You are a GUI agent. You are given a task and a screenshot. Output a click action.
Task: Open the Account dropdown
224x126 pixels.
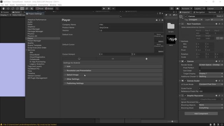click(x=187, y=8)
